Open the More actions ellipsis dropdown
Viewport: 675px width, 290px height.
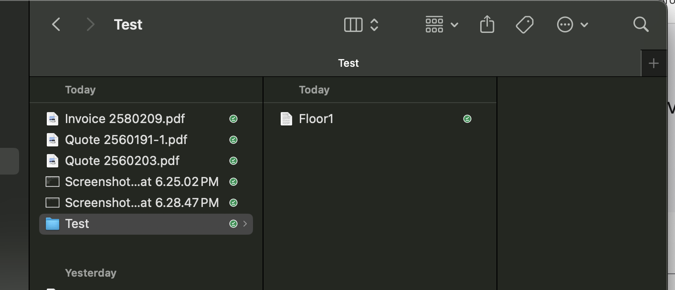(572, 24)
